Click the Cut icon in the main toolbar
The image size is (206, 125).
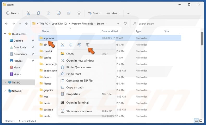pyautogui.click(x=28, y=13)
